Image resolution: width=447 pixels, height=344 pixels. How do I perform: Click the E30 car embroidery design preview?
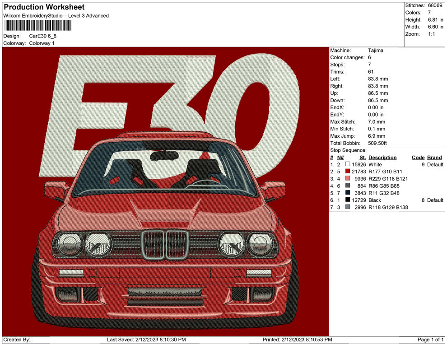[165, 191]
